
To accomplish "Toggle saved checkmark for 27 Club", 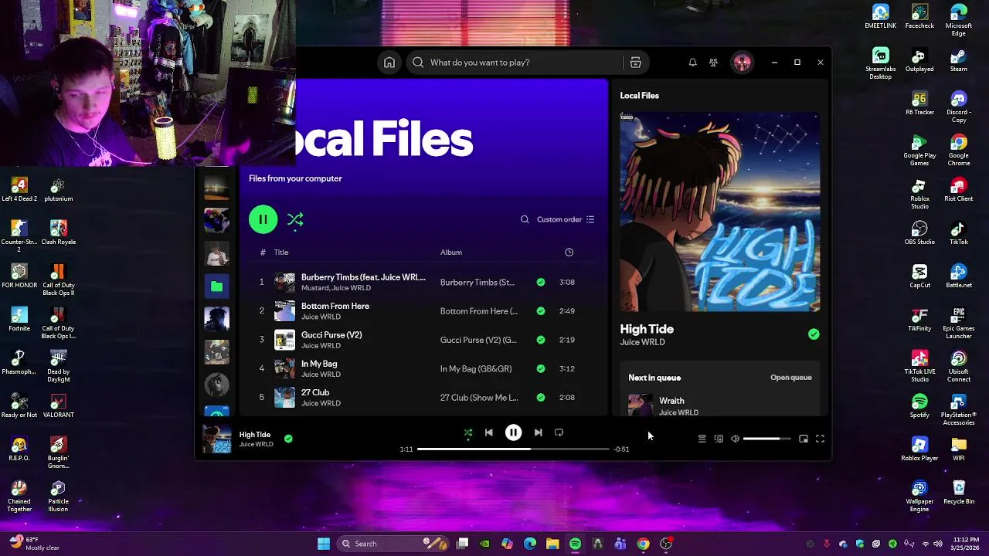I will click(541, 398).
